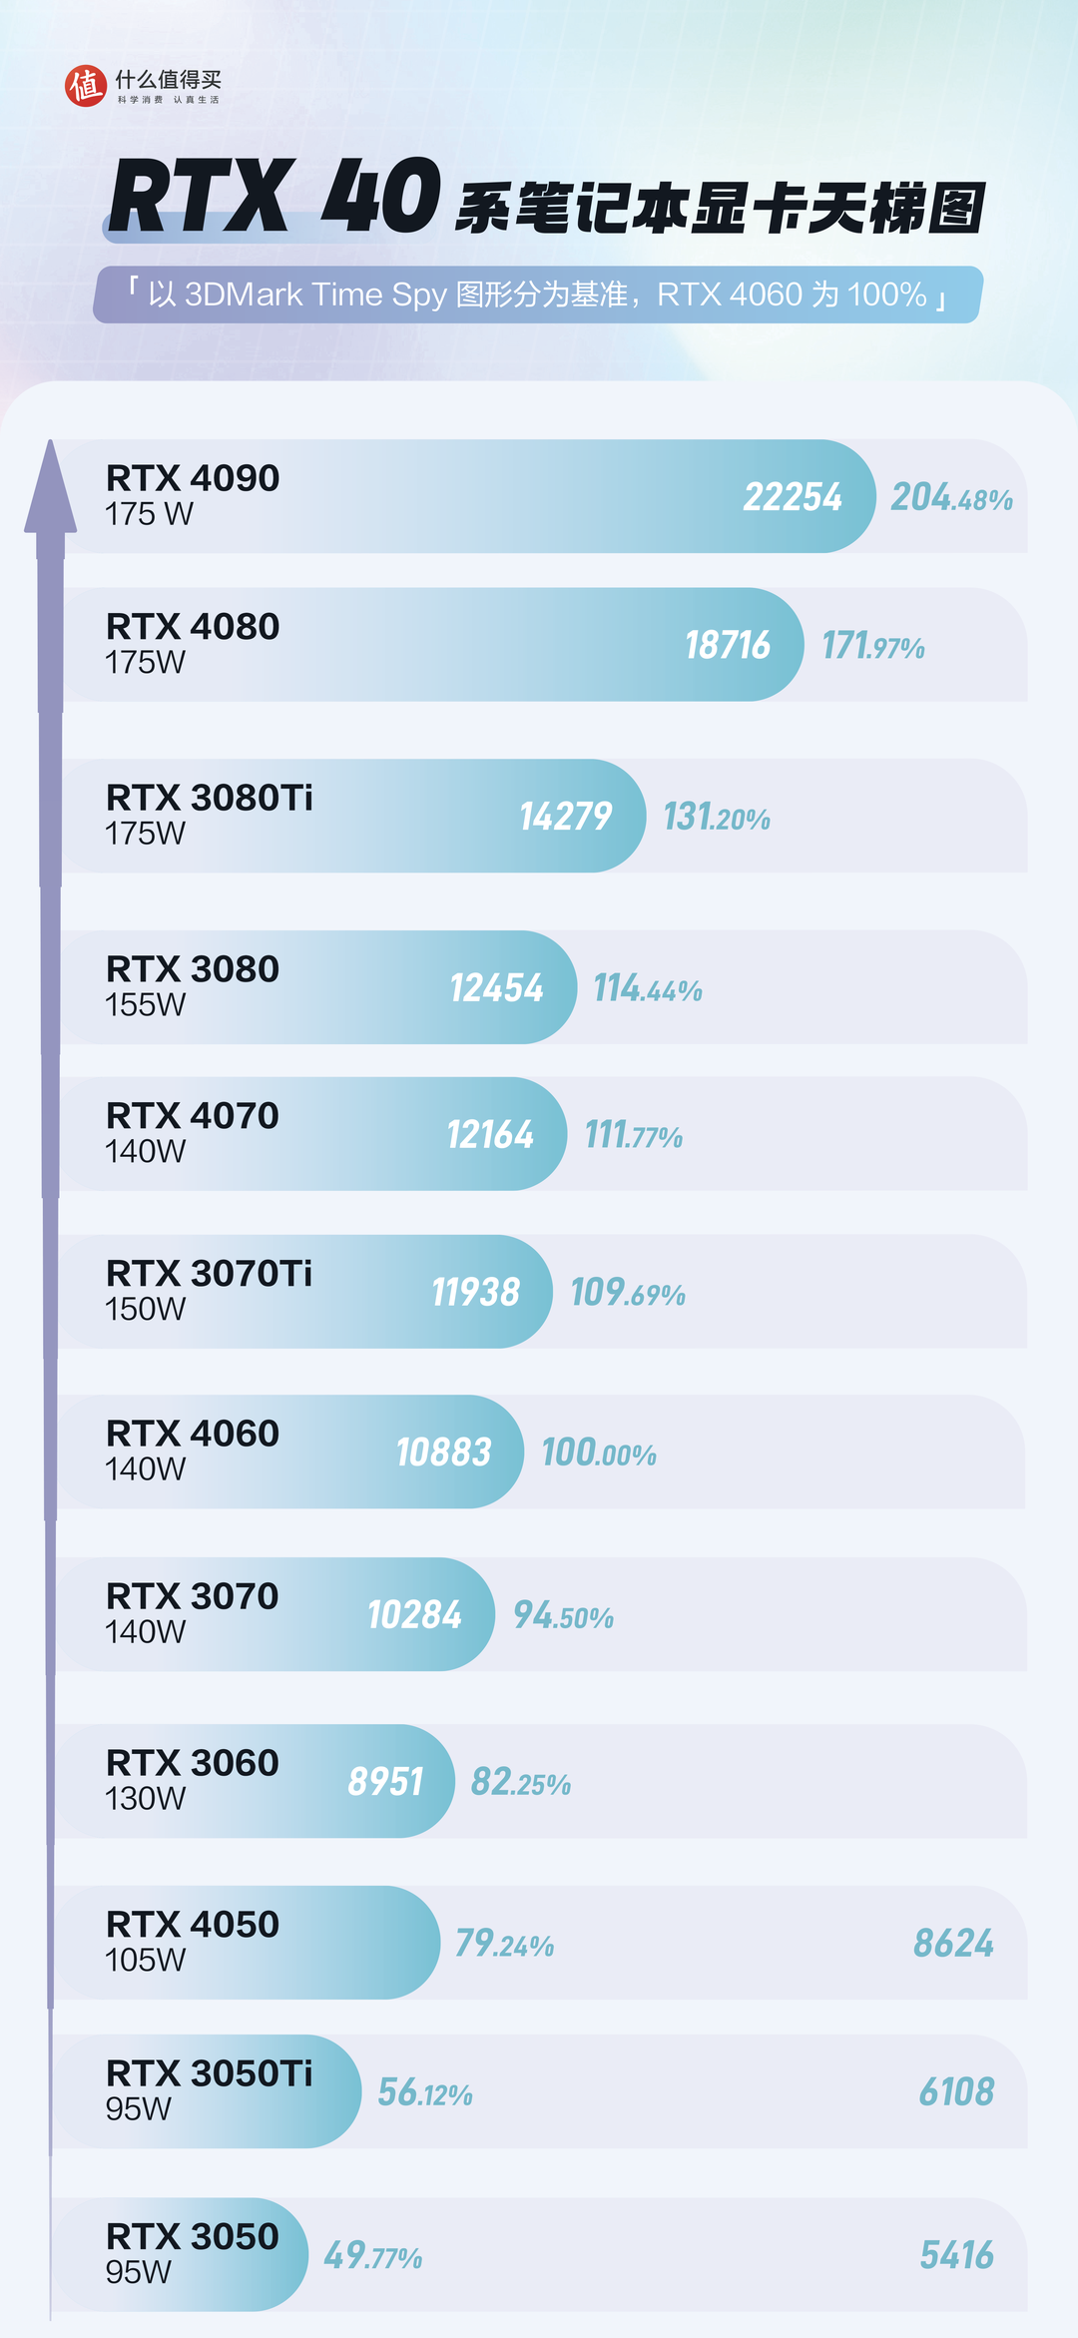Click the 22254 score on the top bar
Screen dimensions: 1078x2338
pyautogui.click(x=793, y=497)
